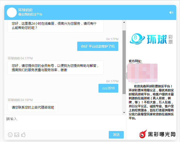180x142 pixels.
Task: Open the emoji smiley picker
Action: (x=10, y=135)
